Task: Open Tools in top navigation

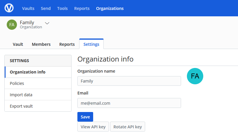Action: coord(62,8)
